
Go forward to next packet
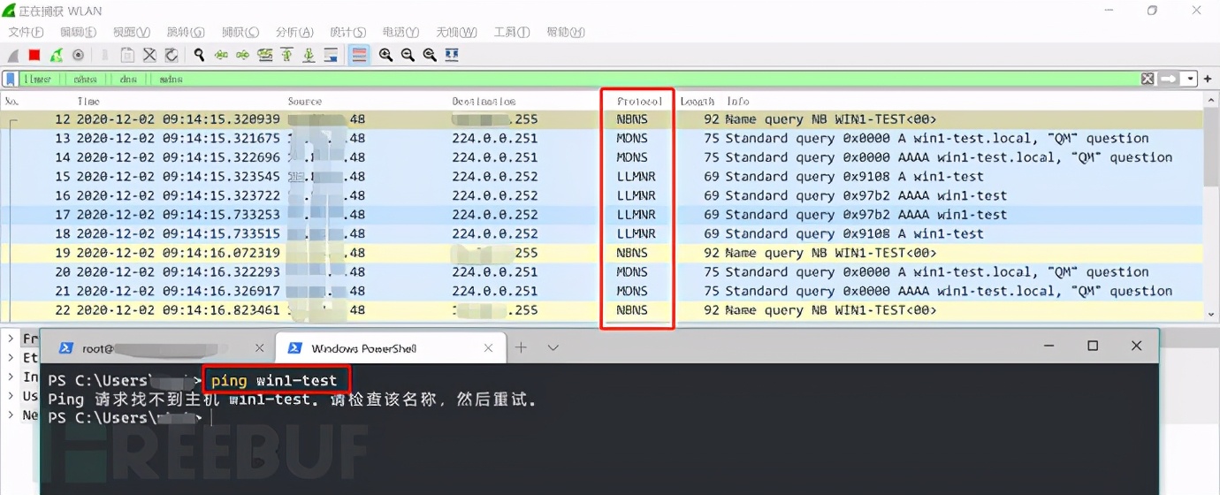point(243,55)
